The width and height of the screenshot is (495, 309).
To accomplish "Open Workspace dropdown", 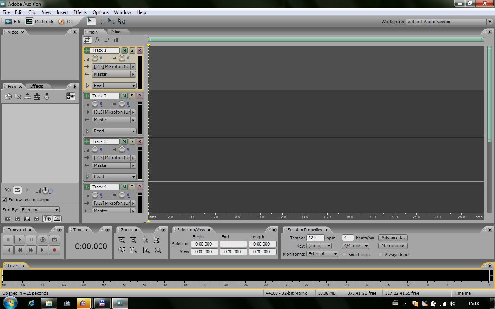I will [x=449, y=22].
